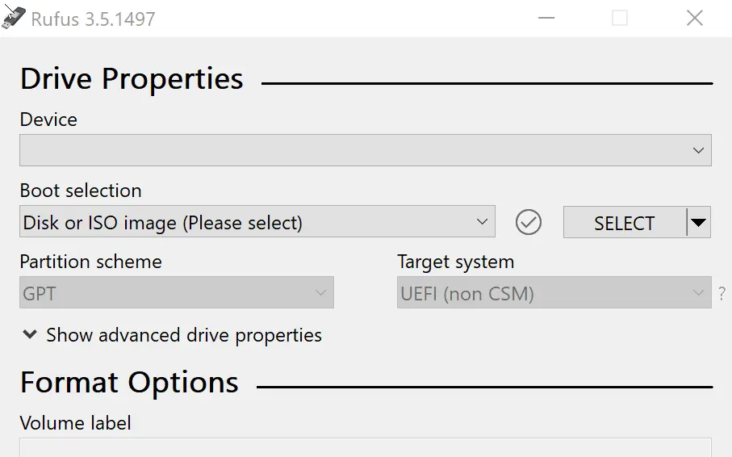The height and width of the screenshot is (457, 732).
Task: Open the arrow next to SELECT button
Action: point(699,222)
